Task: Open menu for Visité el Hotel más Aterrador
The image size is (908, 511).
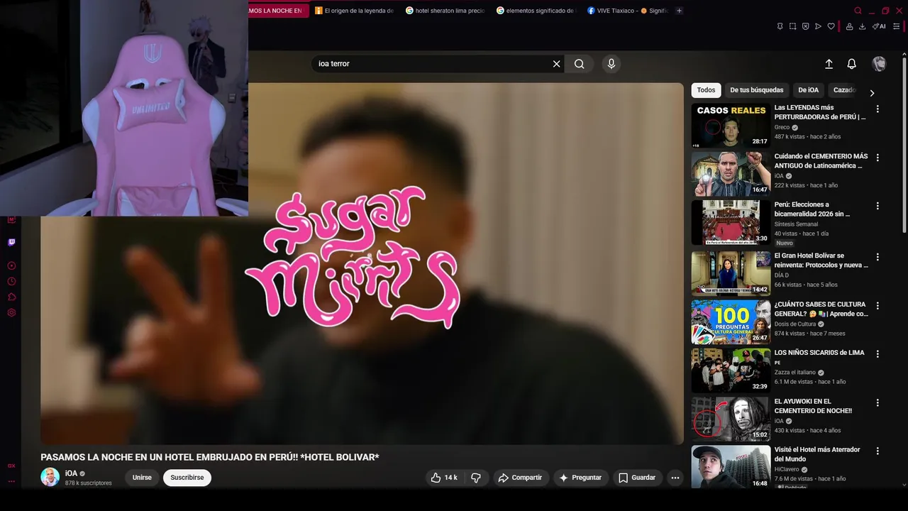Action: (877, 451)
